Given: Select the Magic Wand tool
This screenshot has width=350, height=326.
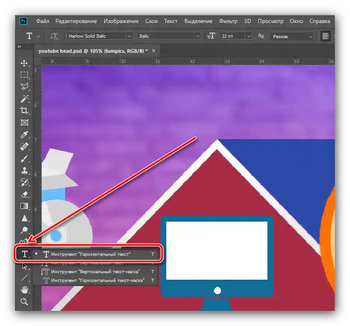Looking at the screenshot, I should coord(24,99).
